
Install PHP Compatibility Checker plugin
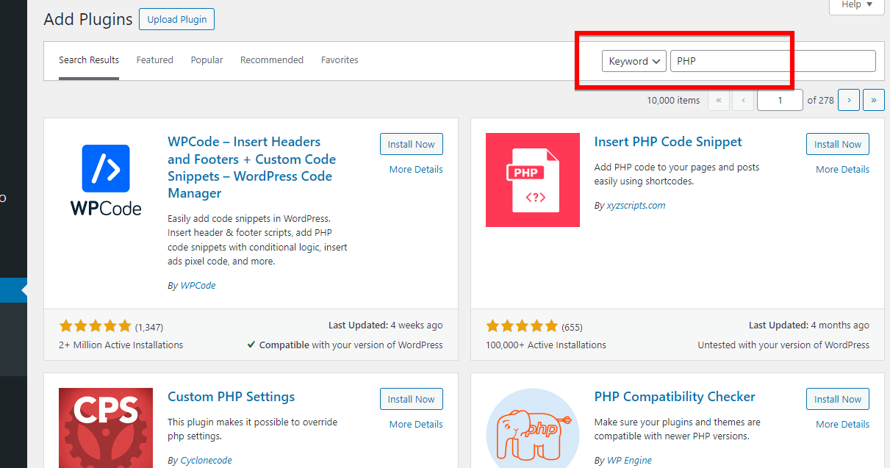(837, 400)
